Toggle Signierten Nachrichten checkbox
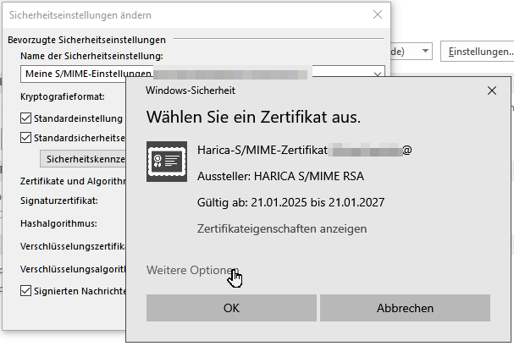Image resolution: width=514 pixels, height=346 pixels. 26,291
